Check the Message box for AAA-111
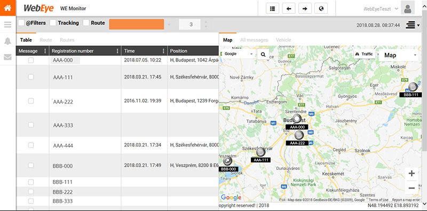Screen dimensions: 427x211 coord(31,77)
